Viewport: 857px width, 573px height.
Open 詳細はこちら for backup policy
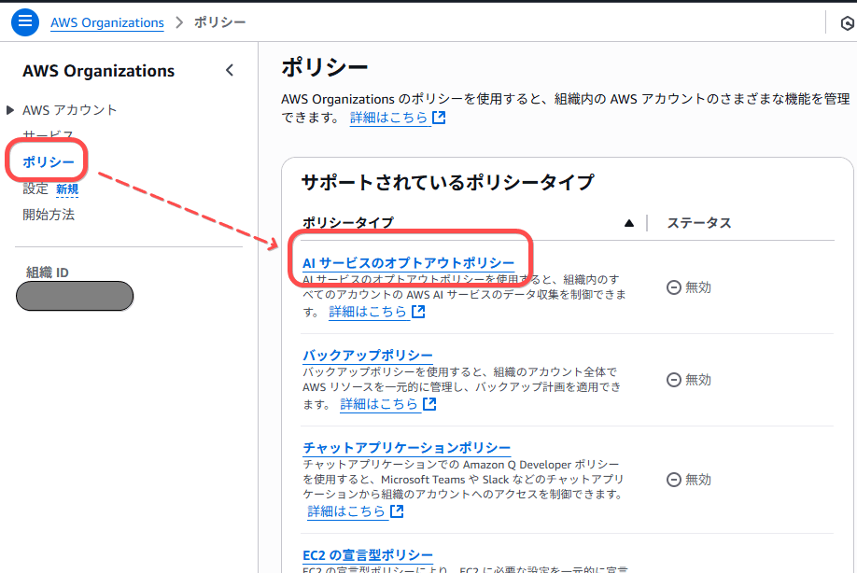pyautogui.click(x=379, y=404)
